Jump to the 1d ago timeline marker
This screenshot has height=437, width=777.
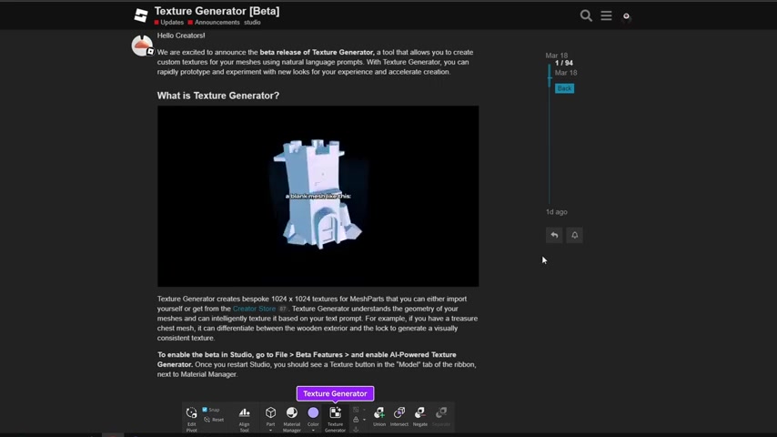coord(557,212)
